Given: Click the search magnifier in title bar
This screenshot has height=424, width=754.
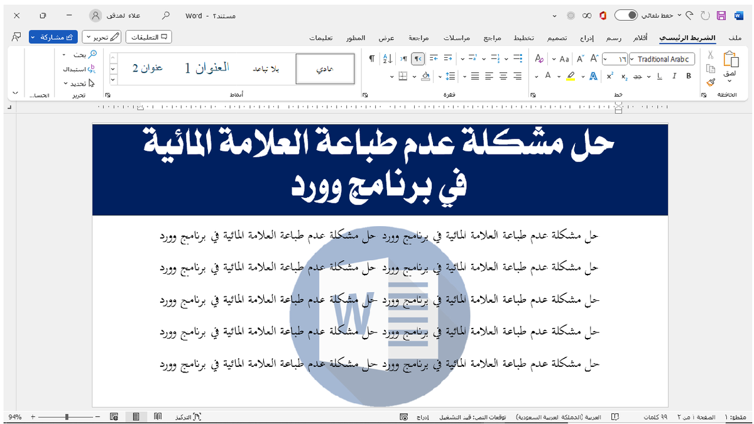Looking at the screenshot, I should (x=166, y=14).
